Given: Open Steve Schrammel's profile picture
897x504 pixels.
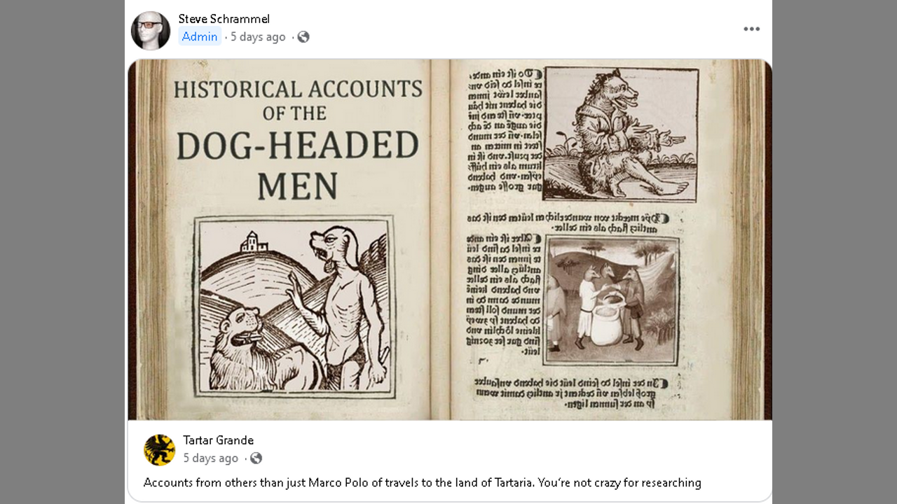Looking at the screenshot, I should [151, 30].
